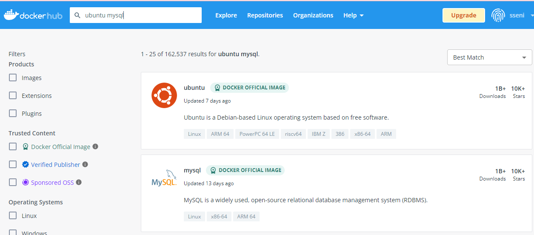534x235 pixels.
Task: Click the mysql ARM 64 tag
Action: [246, 217]
